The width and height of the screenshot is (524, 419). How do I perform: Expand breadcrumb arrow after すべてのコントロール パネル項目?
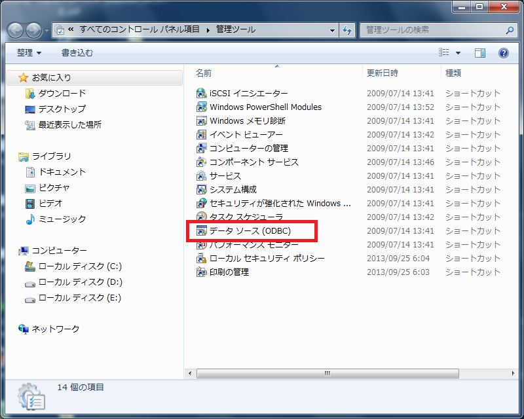tap(208, 30)
